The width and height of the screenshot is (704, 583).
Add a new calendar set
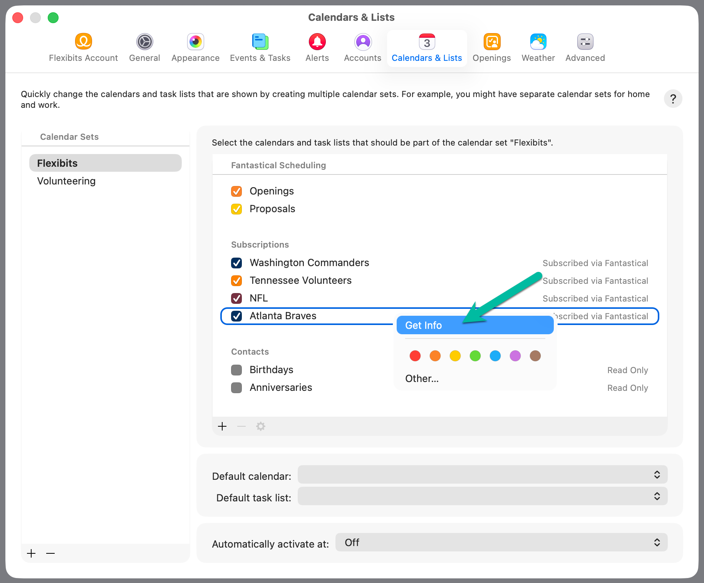[x=32, y=553]
